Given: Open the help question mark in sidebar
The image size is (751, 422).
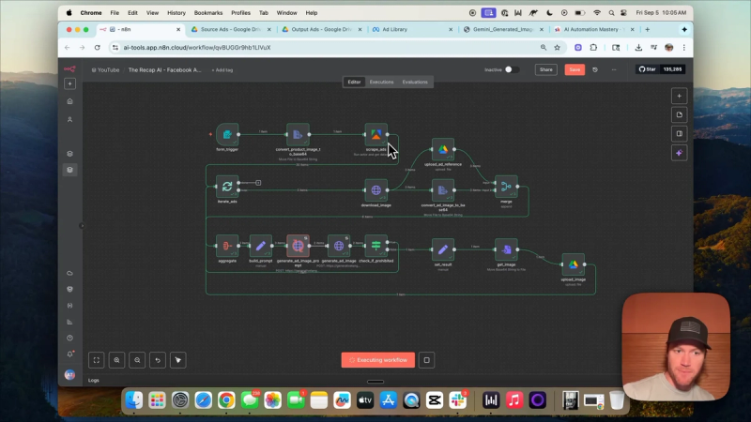Looking at the screenshot, I should [x=69, y=338].
